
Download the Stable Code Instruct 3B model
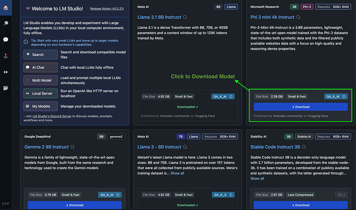pyautogui.click(x=300, y=205)
